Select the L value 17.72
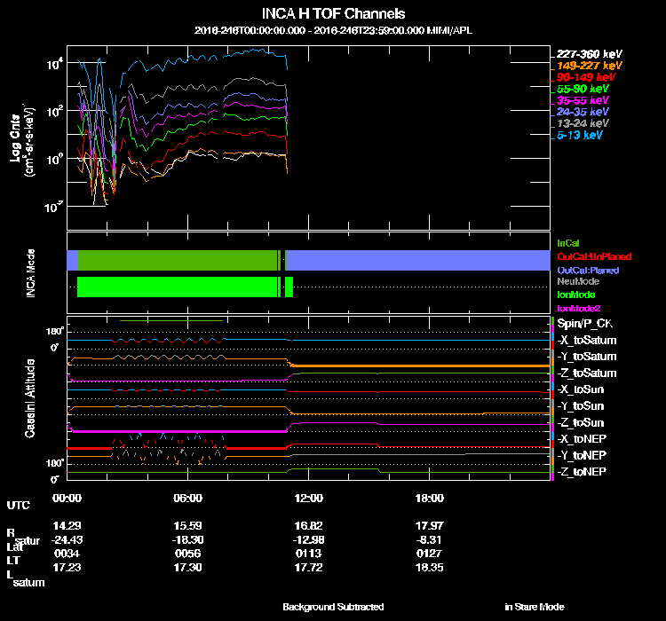 tap(308, 568)
